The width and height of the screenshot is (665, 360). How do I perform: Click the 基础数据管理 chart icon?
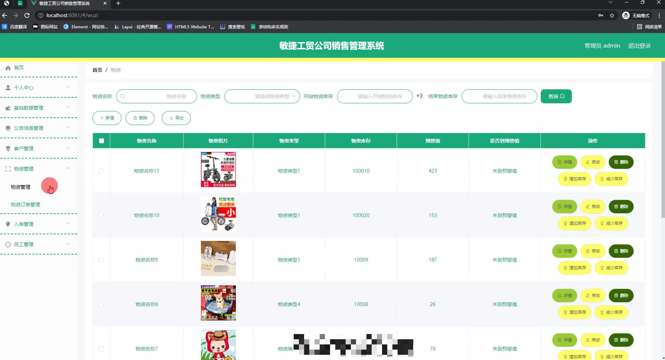tap(8, 108)
